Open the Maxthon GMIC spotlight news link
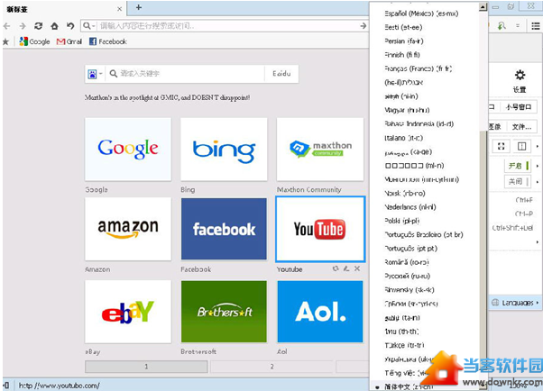 [167, 97]
